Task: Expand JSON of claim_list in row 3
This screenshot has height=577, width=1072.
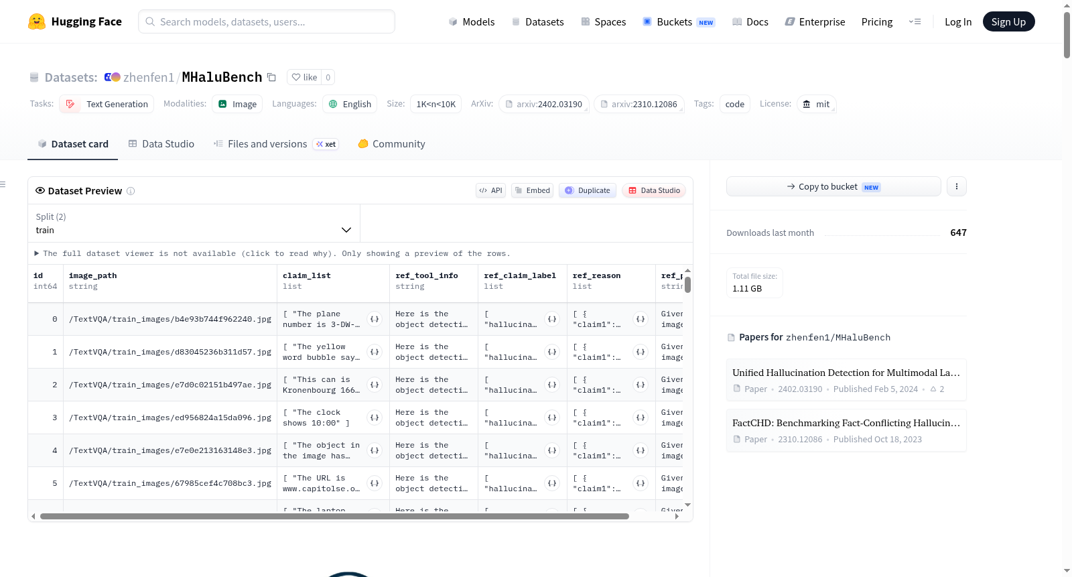Action: click(375, 418)
